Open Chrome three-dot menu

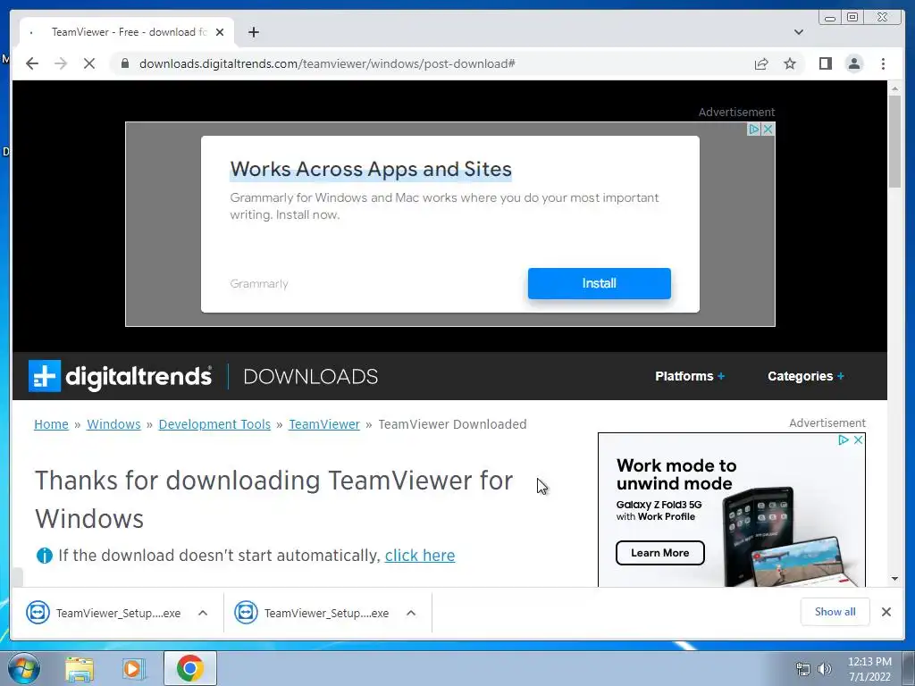pyautogui.click(x=883, y=63)
